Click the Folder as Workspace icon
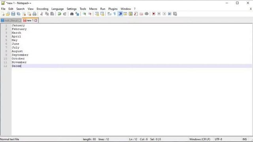 point(141,14)
